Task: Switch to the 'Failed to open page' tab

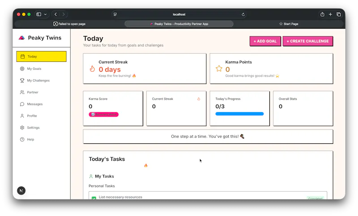Action: [x=69, y=24]
